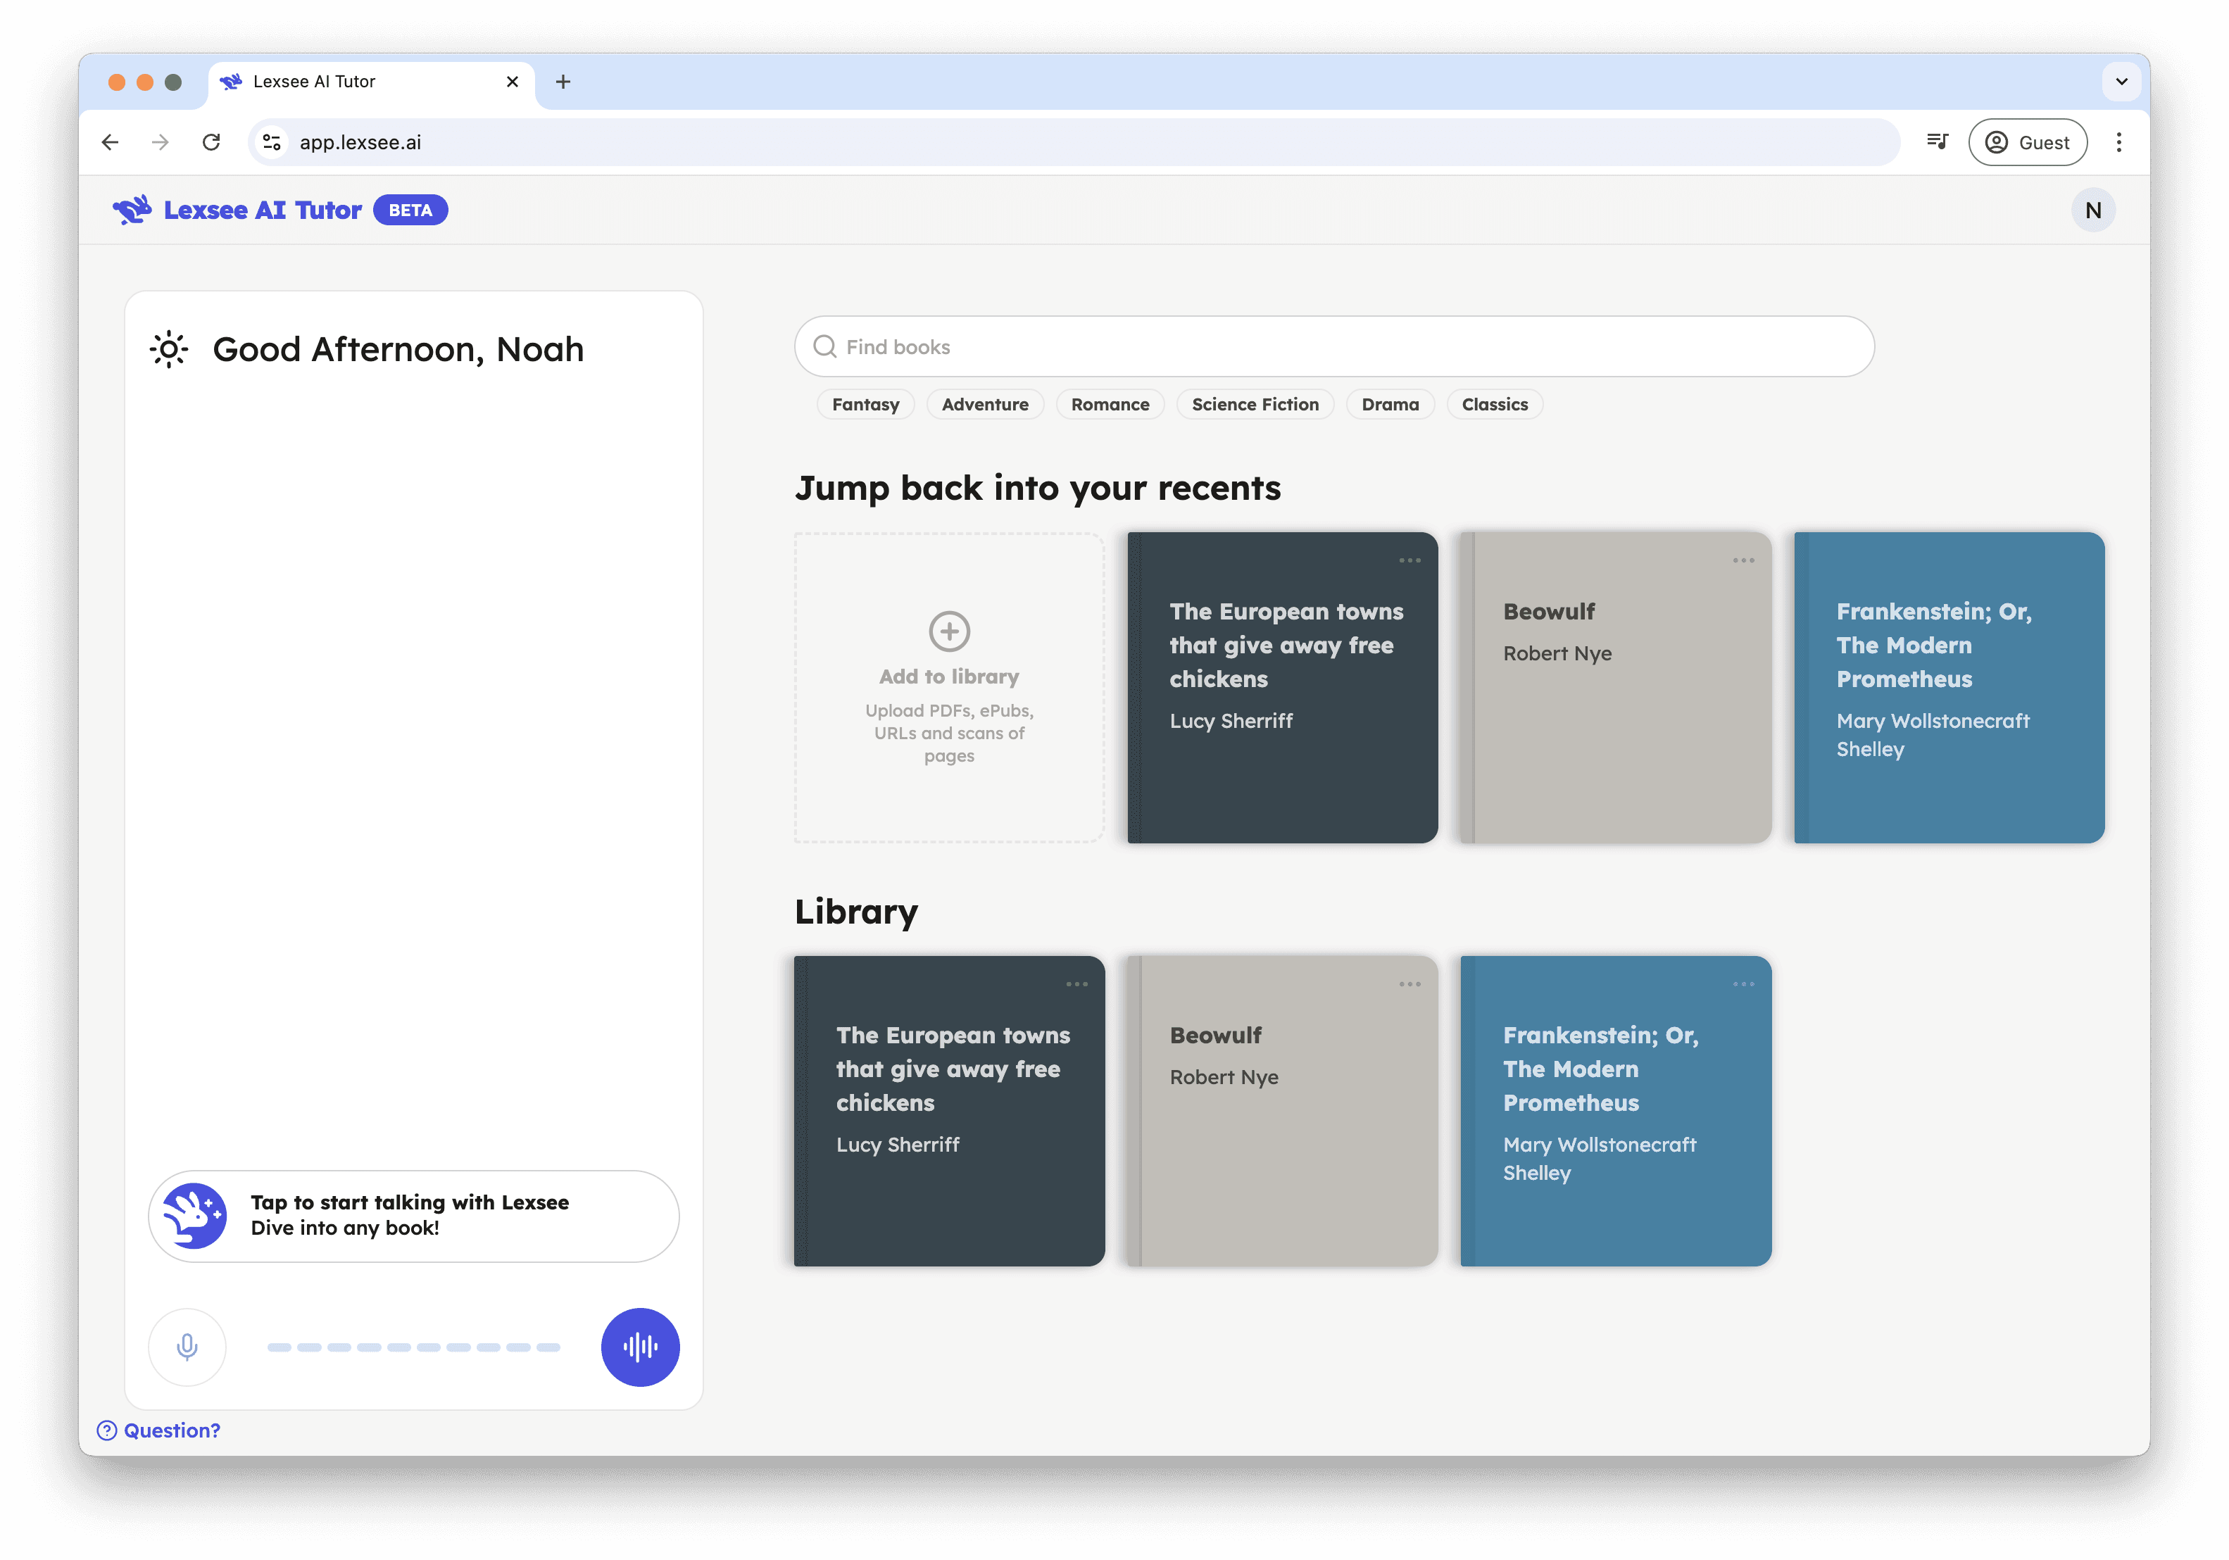Select the Romance genre chip
This screenshot has width=2229, height=1560.
[1110, 404]
